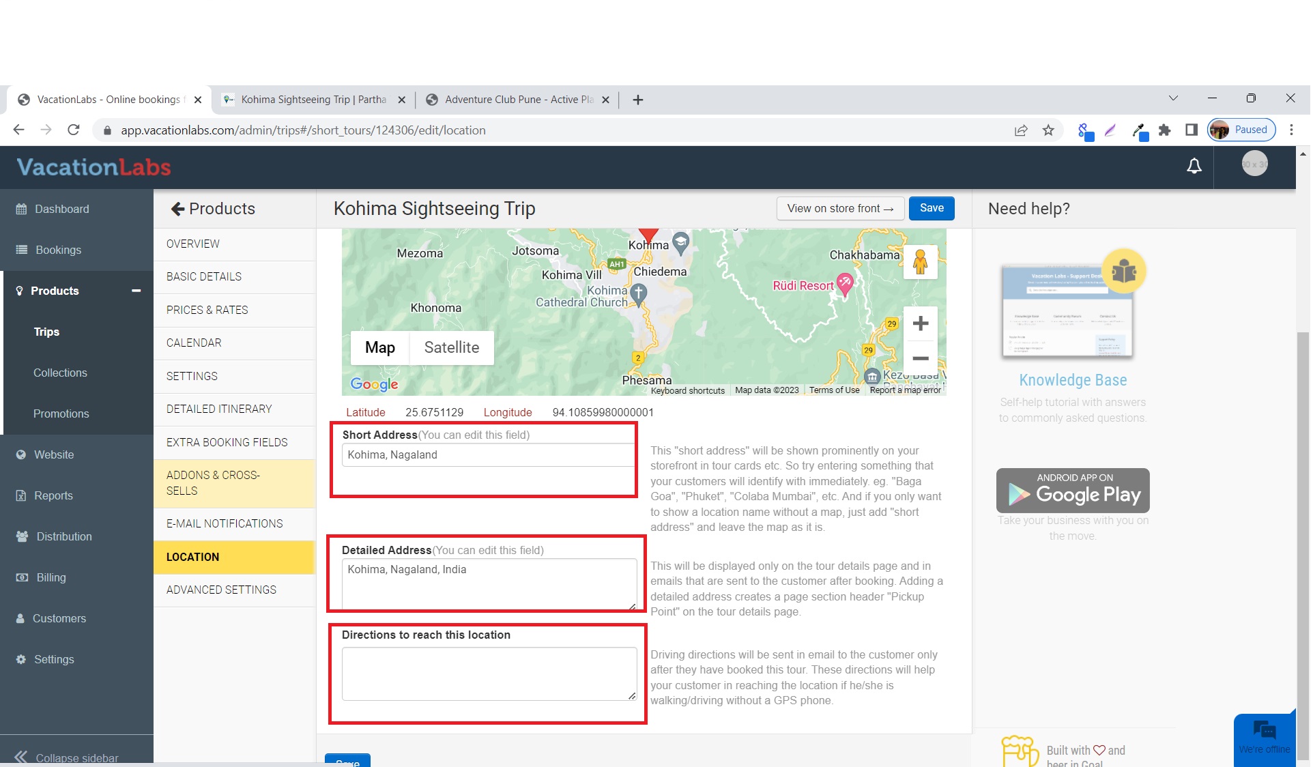Collapse the Products sidebar section
Viewport: 1313px width, 767px height.
136,291
